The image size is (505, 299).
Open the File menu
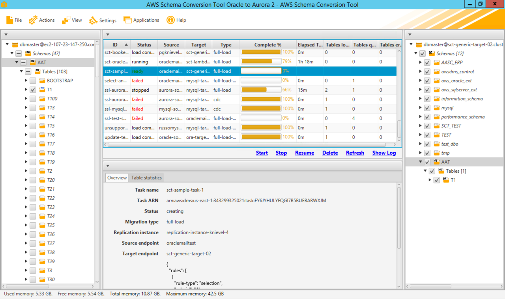(14, 20)
